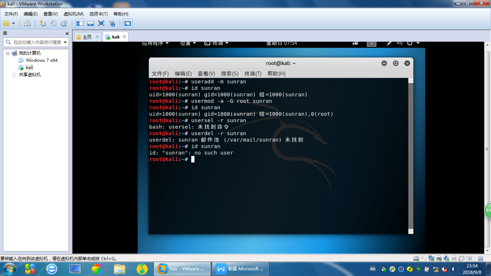Open the snapshot manager wrench icon

64,24
